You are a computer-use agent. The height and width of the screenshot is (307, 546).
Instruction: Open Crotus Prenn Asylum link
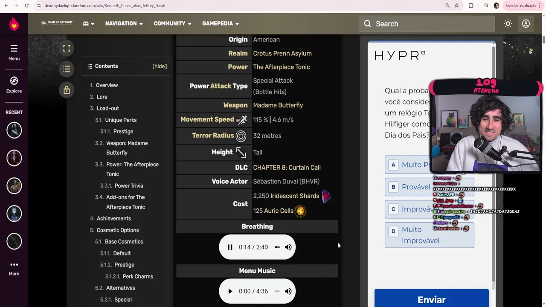click(282, 53)
